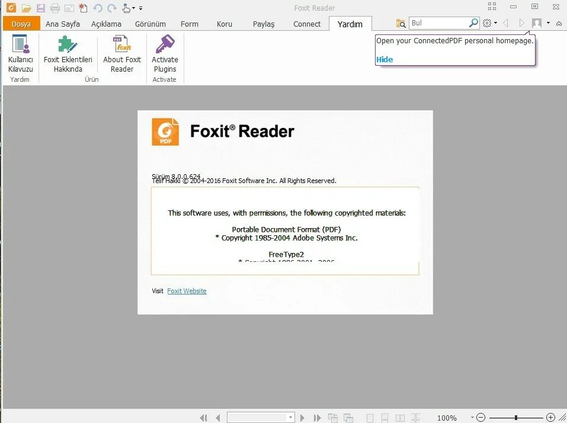
Task: Hide the ConnectedPDF tooltip
Action: point(385,60)
